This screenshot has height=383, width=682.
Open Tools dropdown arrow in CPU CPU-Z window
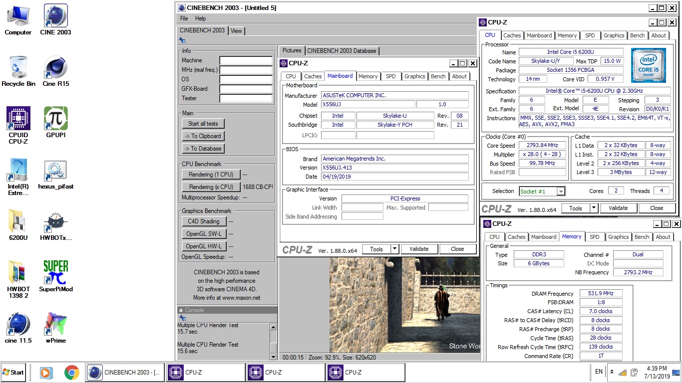tap(594, 208)
